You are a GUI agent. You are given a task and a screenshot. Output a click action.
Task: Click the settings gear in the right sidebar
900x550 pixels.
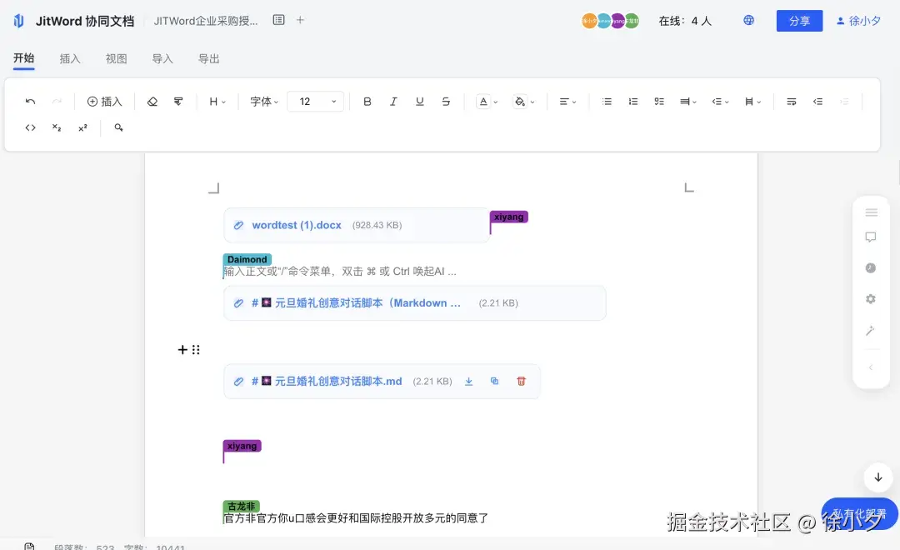point(871,298)
